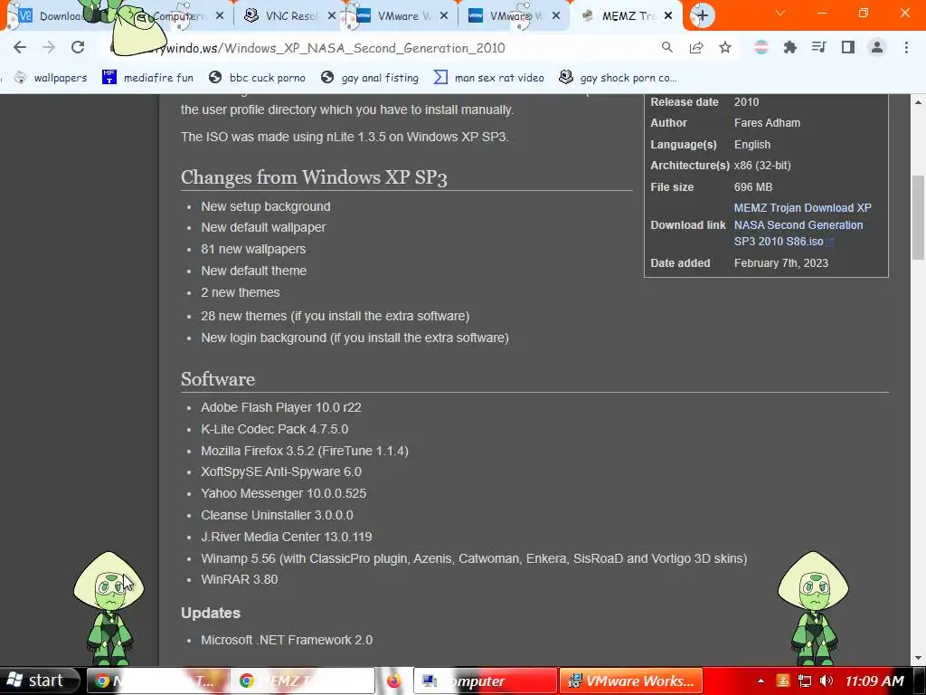Click the February 7th, 2023 date value

click(x=781, y=263)
